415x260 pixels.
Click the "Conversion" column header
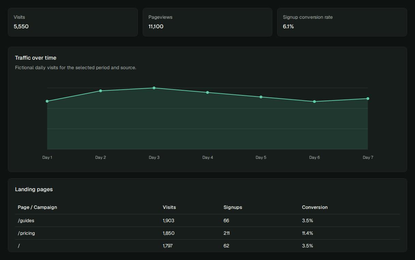pyautogui.click(x=315, y=207)
